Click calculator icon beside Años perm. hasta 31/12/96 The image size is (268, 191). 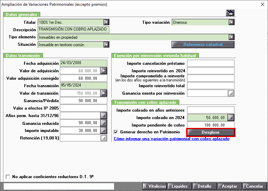[x=104, y=116]
